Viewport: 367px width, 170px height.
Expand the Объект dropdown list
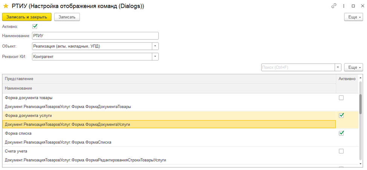coord(155,46)
